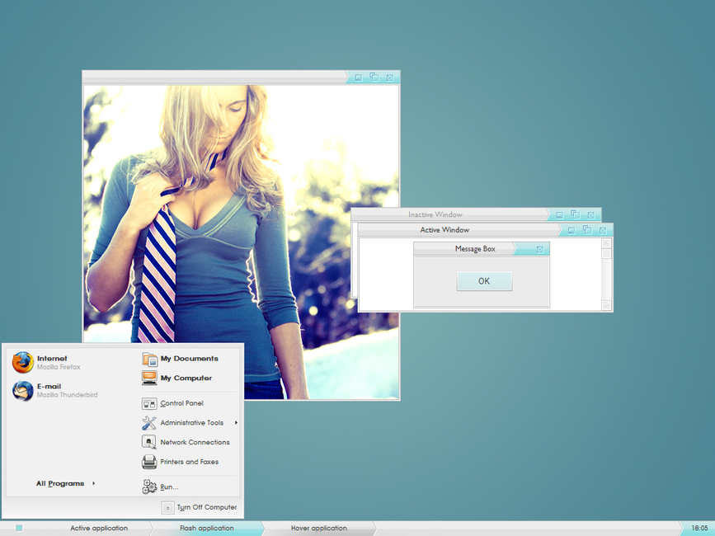The width and height of the screenshot is (715, 536).
Task: Switch to Hover application taskbar button
Action: tap(319, 529)
